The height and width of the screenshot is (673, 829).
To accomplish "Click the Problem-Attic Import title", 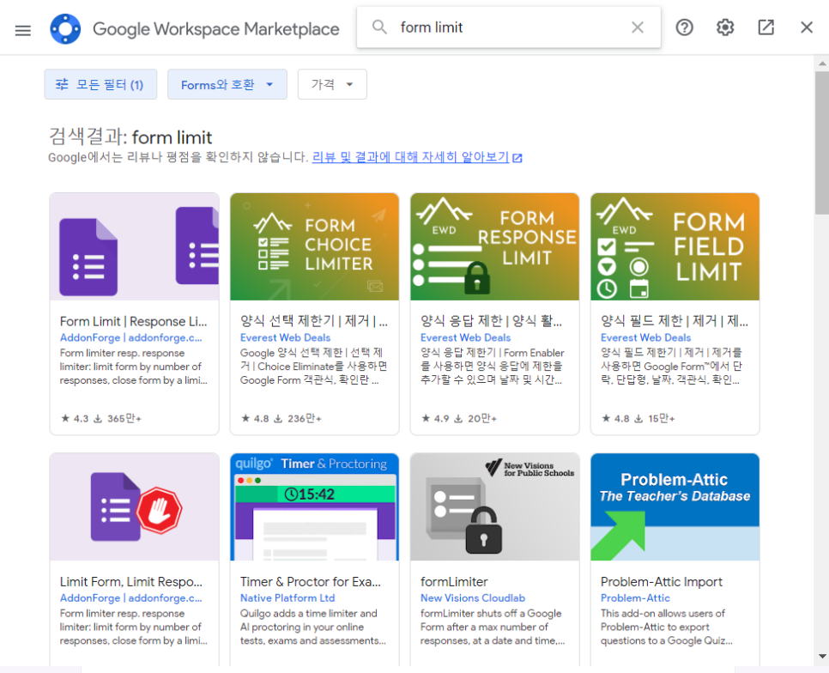I will [662, 582].
